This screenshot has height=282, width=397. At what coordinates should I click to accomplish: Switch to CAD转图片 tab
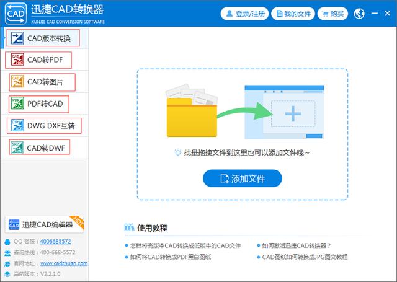pos(44,82)
